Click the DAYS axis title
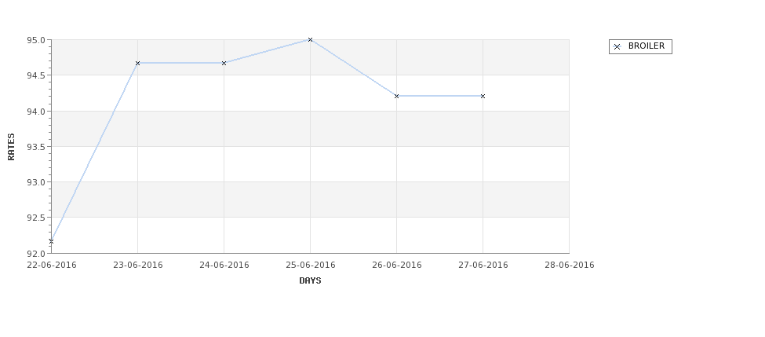The width and height of the screenshot is (765, 337). 310,281
